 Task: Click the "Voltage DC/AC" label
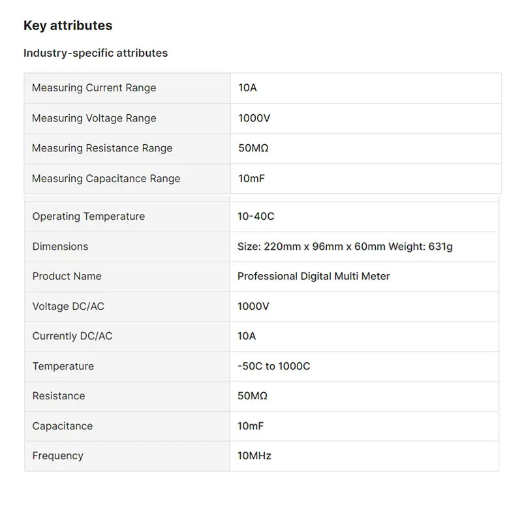pos(68,306)
